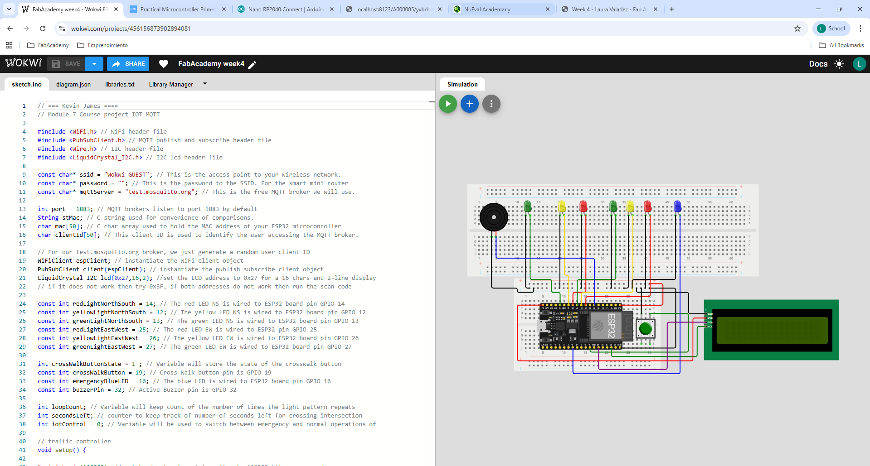Close the Practical Microcontroller Primer tab
Image resolution: width=870 pixels, height=466 pixels.
[x=224, y=9]
